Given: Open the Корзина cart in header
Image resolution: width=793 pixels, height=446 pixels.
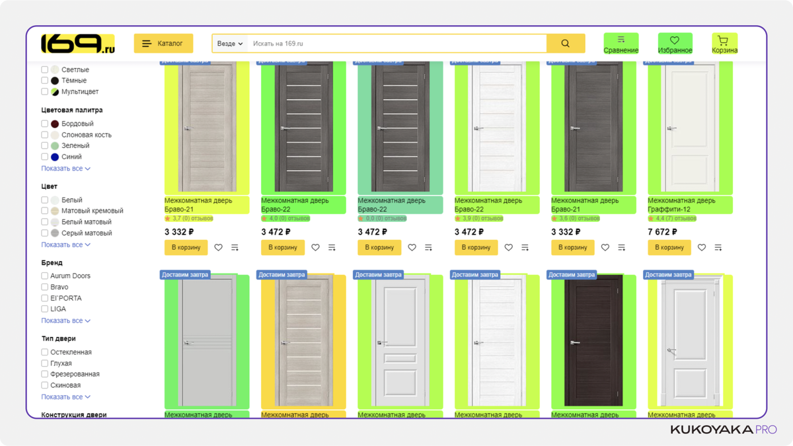Looking at the screenshot, I should coord(724,44).
